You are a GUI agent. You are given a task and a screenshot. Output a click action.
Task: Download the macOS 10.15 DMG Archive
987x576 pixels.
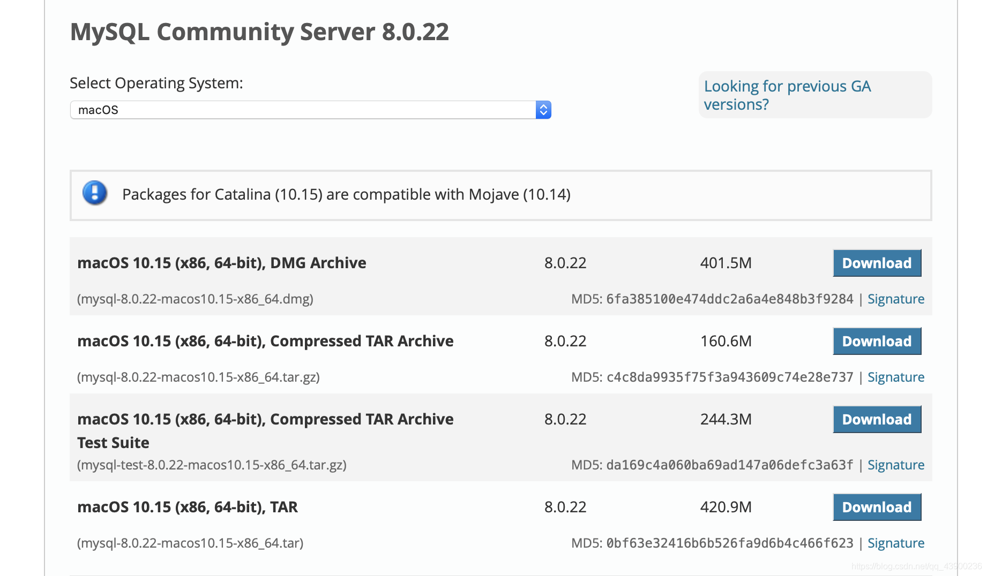pyautogui.click(x=877, y=263)
